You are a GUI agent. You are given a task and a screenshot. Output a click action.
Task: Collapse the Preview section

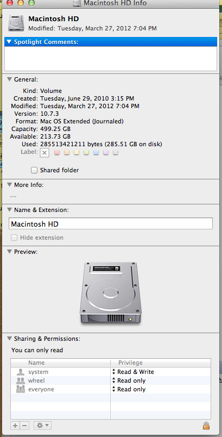(x=9, y=252)
